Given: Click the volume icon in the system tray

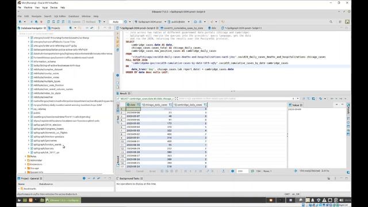Looking at the screenshot, I should pyautogui.click(x=341, y=200).
